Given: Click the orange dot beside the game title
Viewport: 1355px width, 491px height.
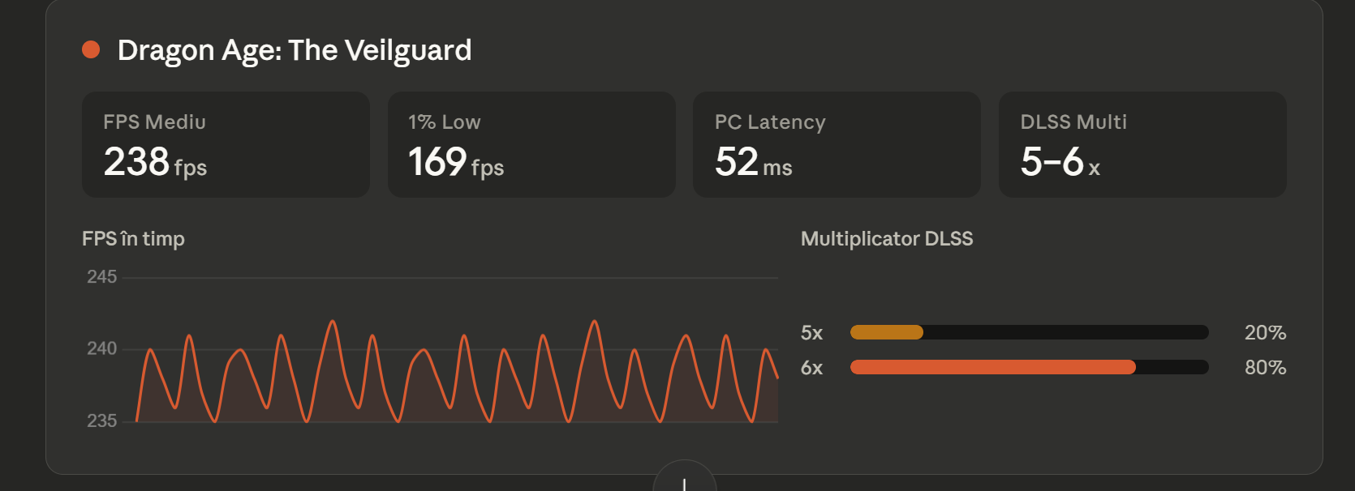Looking at the screenshot, I should (x=91, y=50).
